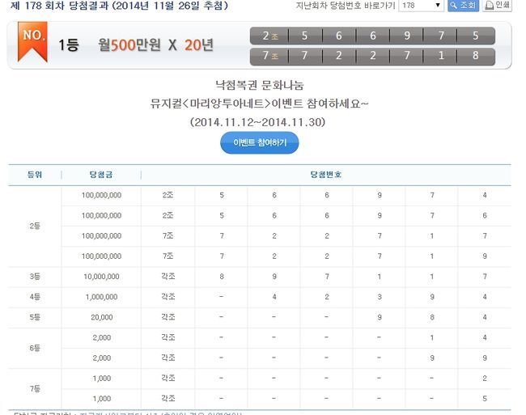This screenshot has width=526, height=415.
Task: Click the 당첨번호 column header
Action: pos(325,175)
